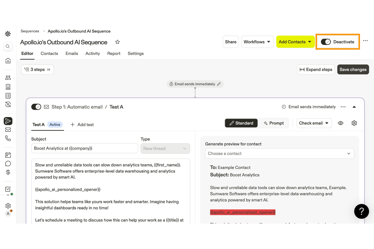Open the Workflows dropdown
The height and width of the screenshot is (249, 374).
coord(257,42)
